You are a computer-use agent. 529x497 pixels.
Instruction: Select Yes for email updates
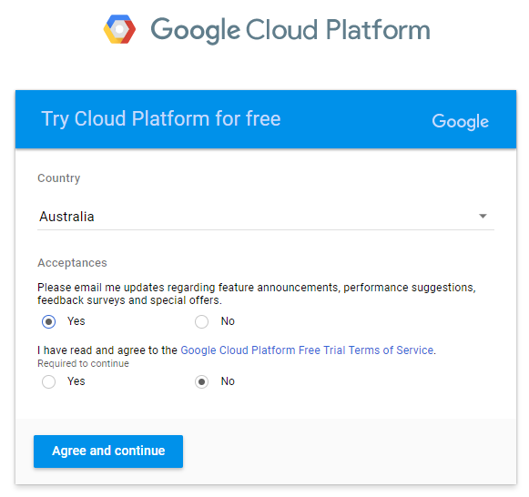[49, 321]
